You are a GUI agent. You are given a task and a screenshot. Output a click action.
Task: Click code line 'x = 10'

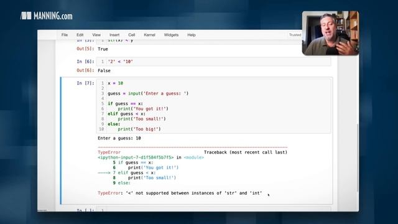coord(115,83)
